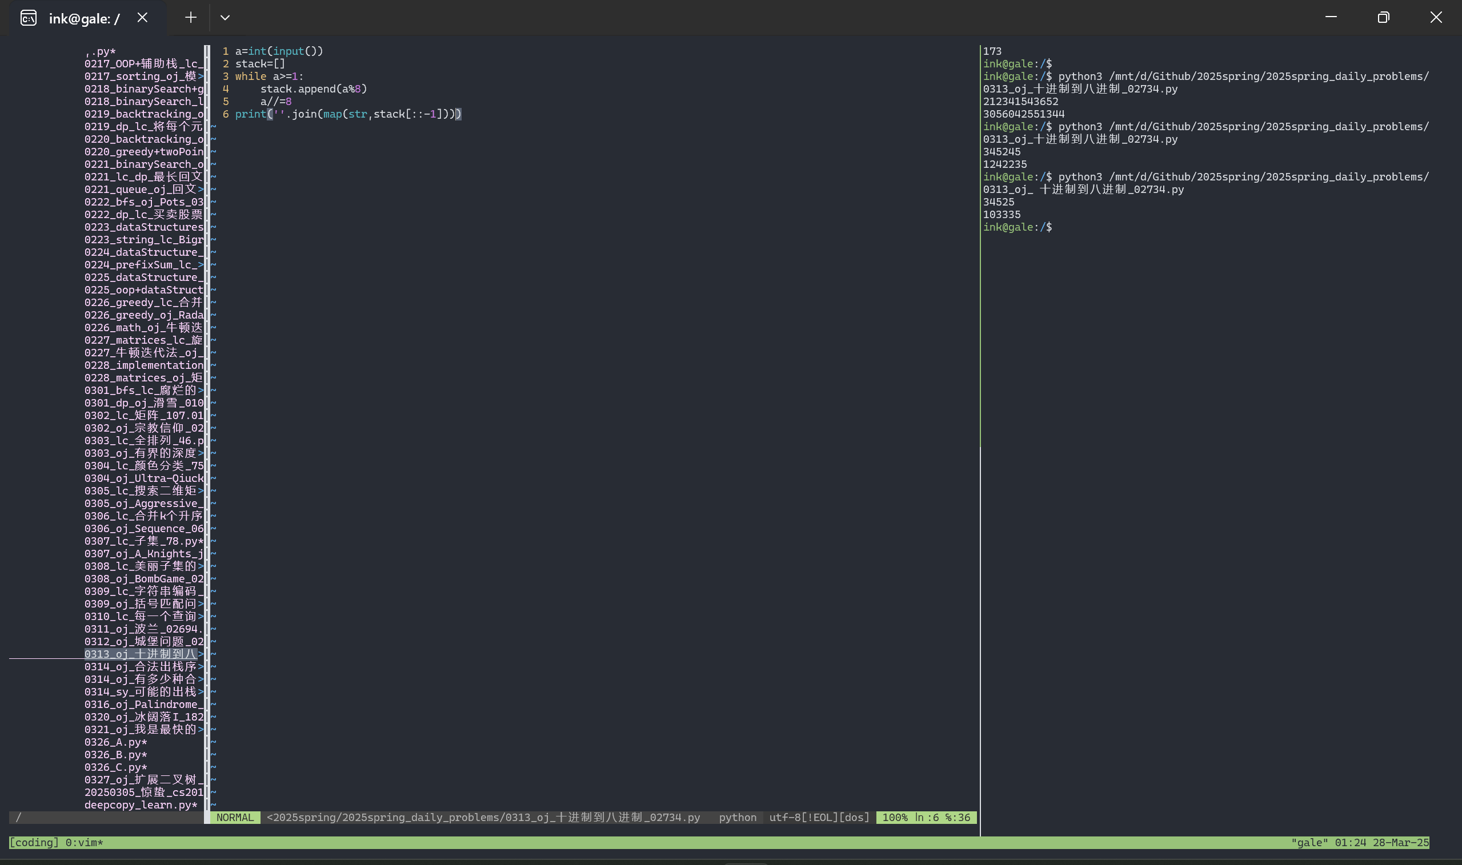The width and height of the screenshot is (1462, 865).
Task: Open the terminal profile dropdown chevron
Action: (x=225, y=18)
